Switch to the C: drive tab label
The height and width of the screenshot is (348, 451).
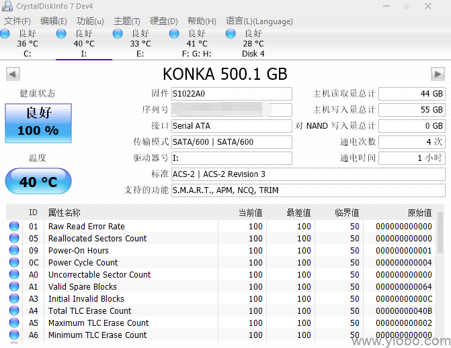28,54
